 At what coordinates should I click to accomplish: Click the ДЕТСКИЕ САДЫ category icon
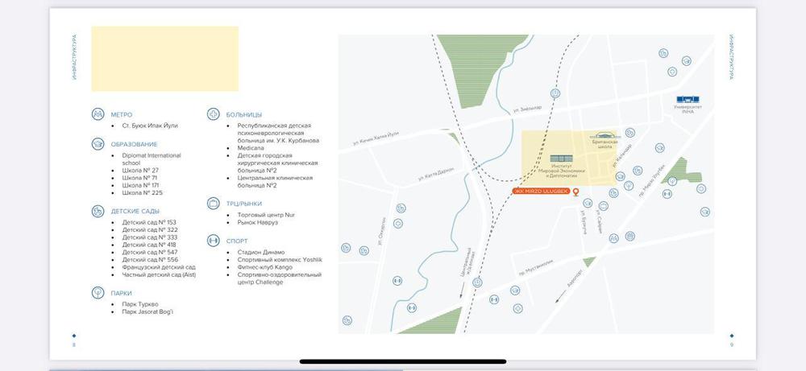98,211
